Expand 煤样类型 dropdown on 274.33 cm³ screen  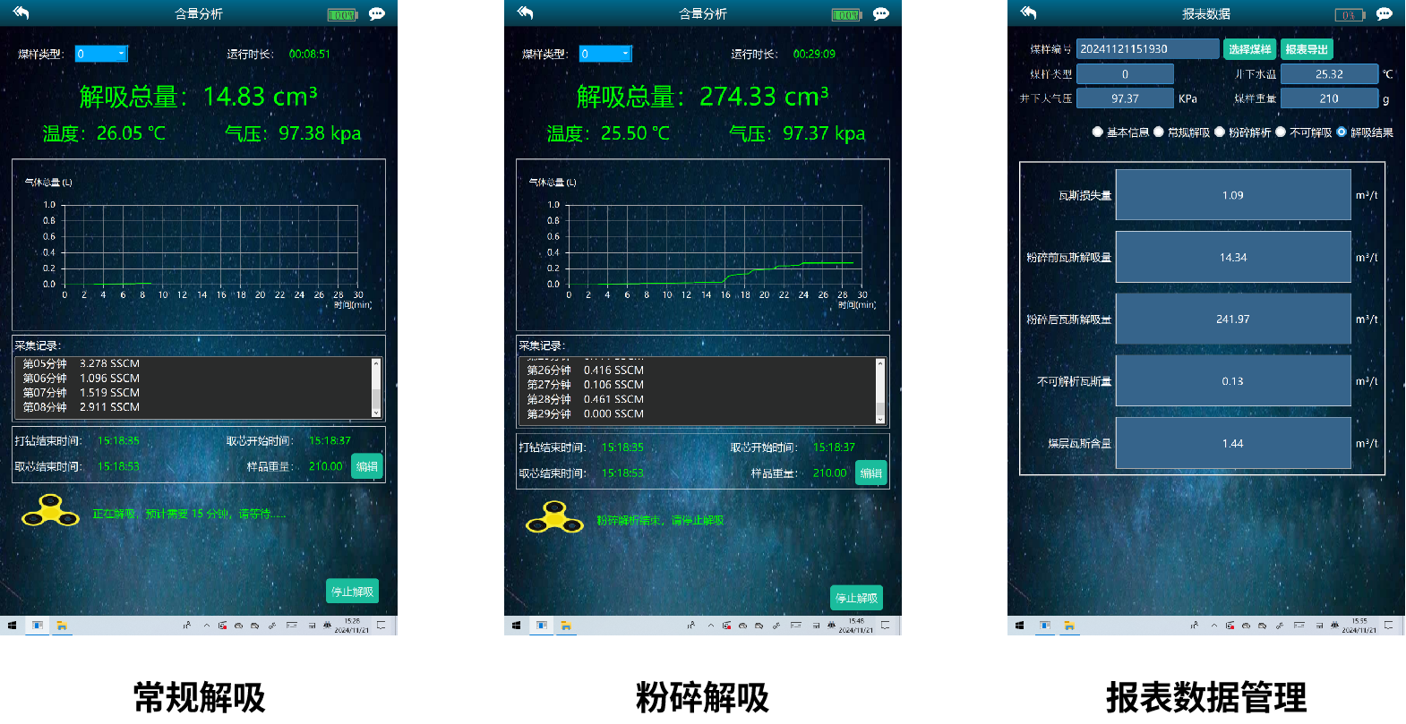click(x=605, y=54)
